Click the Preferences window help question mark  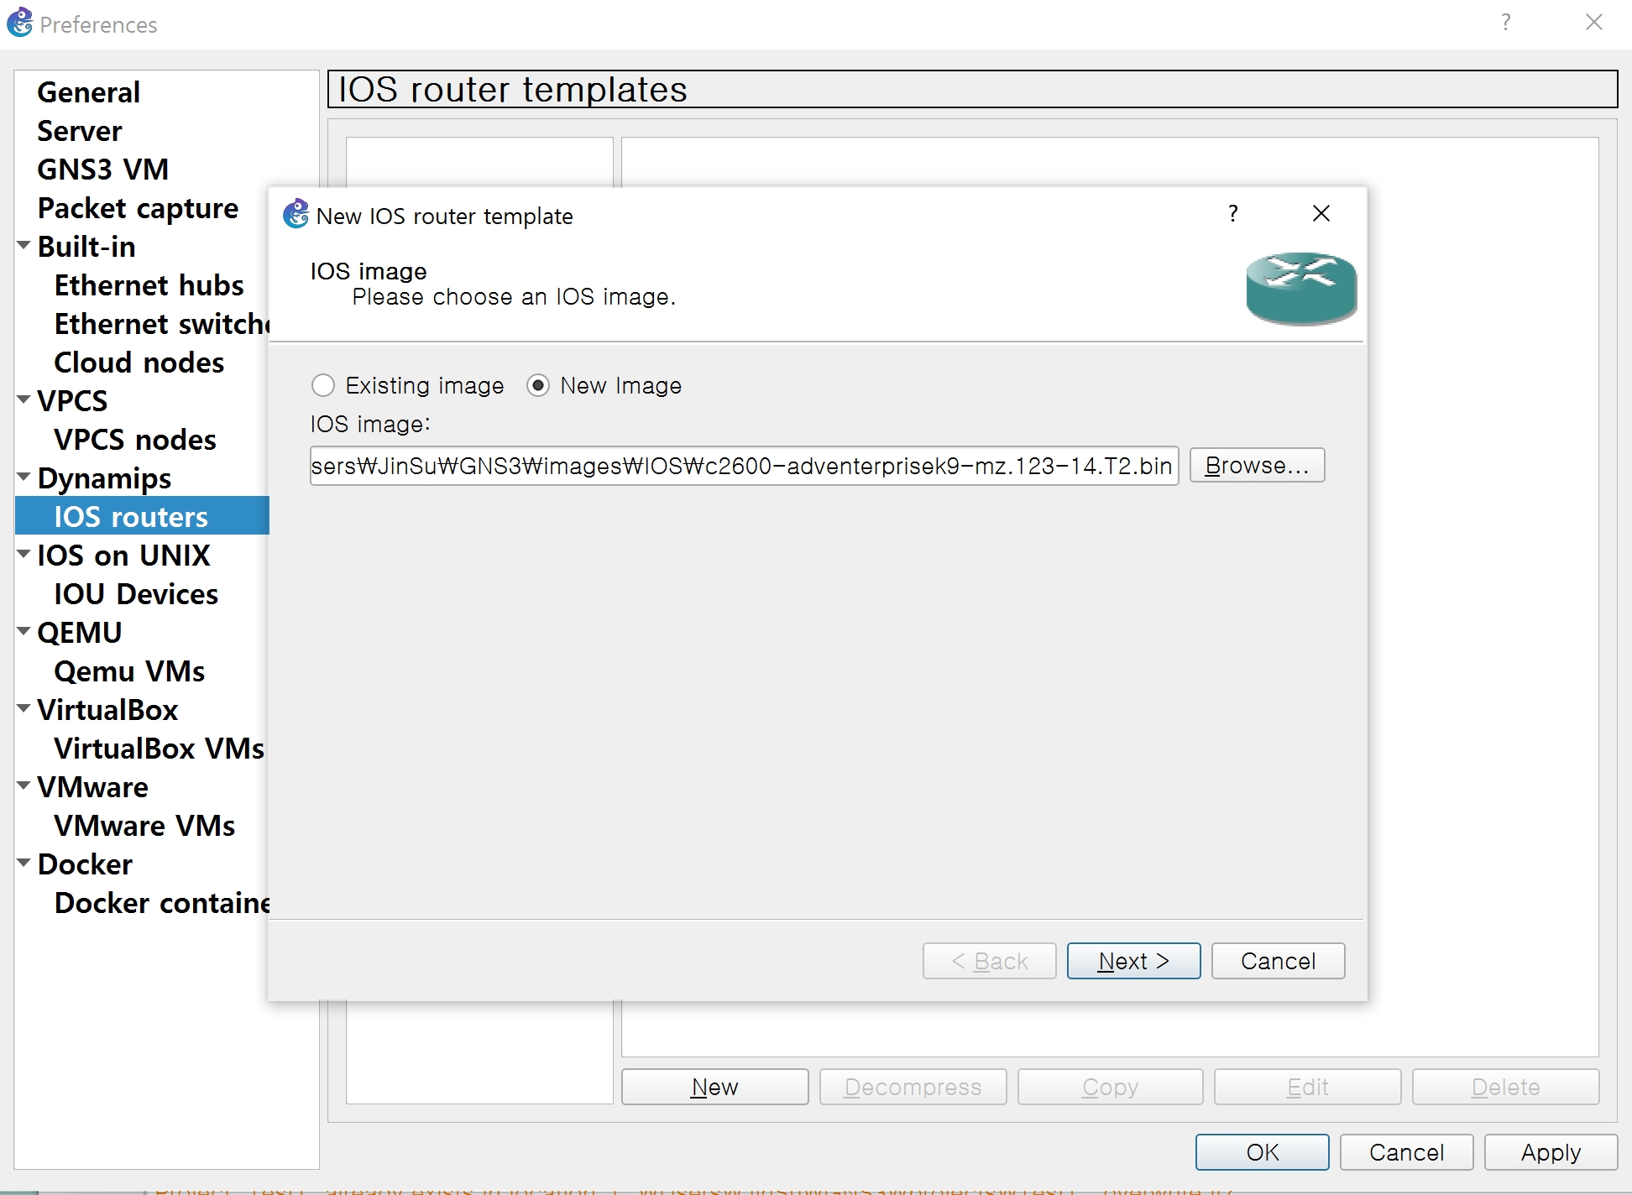click(1505, 23)
